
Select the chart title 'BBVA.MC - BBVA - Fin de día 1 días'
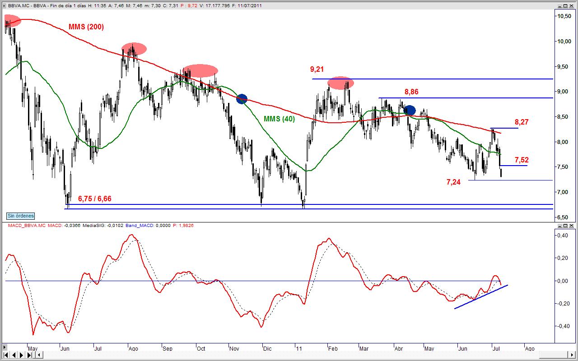tap(47, 6)
